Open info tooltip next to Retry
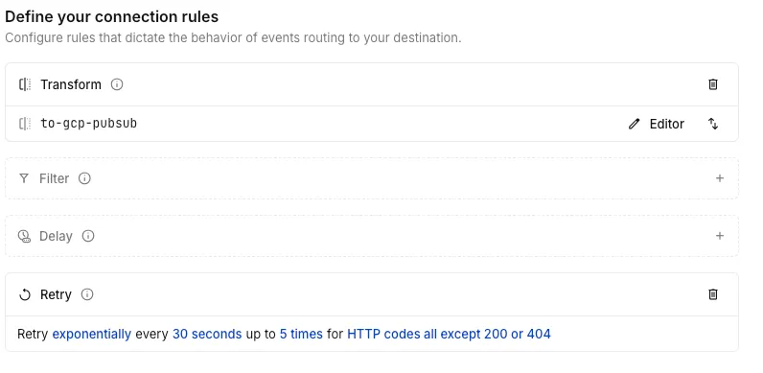Image resolution: width=763 pixels, height=373 pixels. 87,294
